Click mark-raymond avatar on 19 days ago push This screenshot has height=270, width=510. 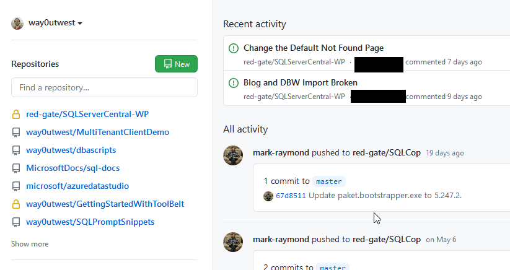click(x=233, y=155)
